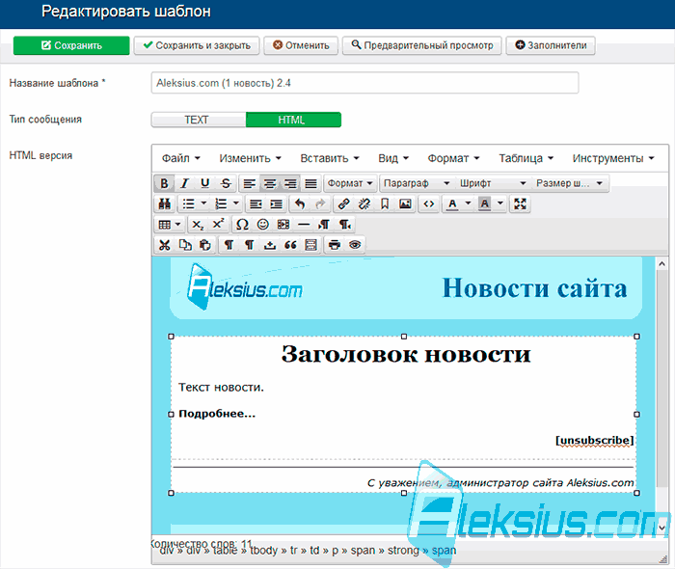Click Сохранить и закрыть

tap(197, 45)
